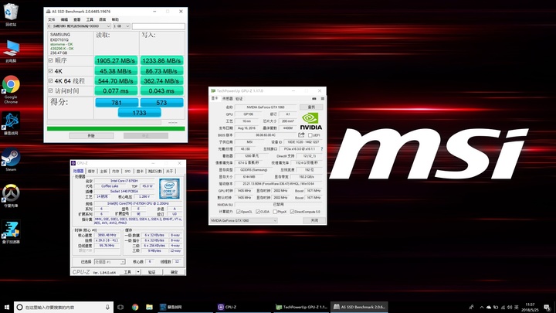556x313 pixels.
Task: Launch Steam from the desktop
Action: (x=11, y=160)
